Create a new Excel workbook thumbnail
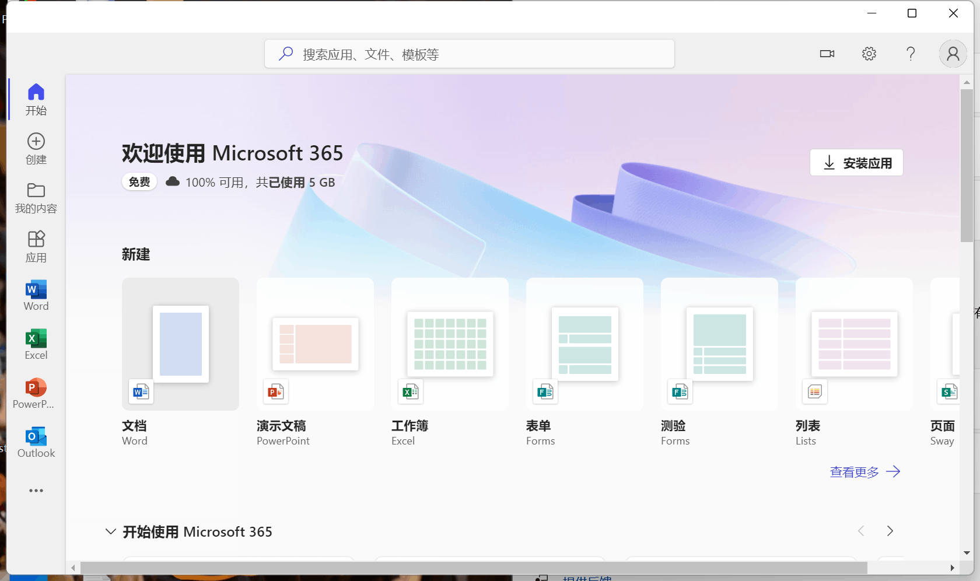The image size is (980, 581). [450, 344]
